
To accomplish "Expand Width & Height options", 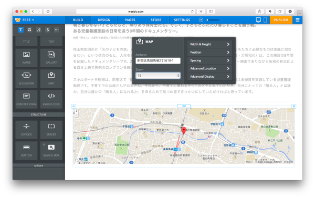I will pos(209,44).
